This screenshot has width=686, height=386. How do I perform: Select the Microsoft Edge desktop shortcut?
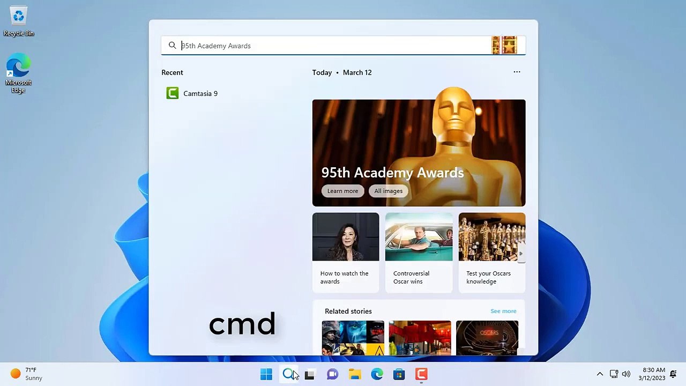pyautogui.click(x=19, y=73)
